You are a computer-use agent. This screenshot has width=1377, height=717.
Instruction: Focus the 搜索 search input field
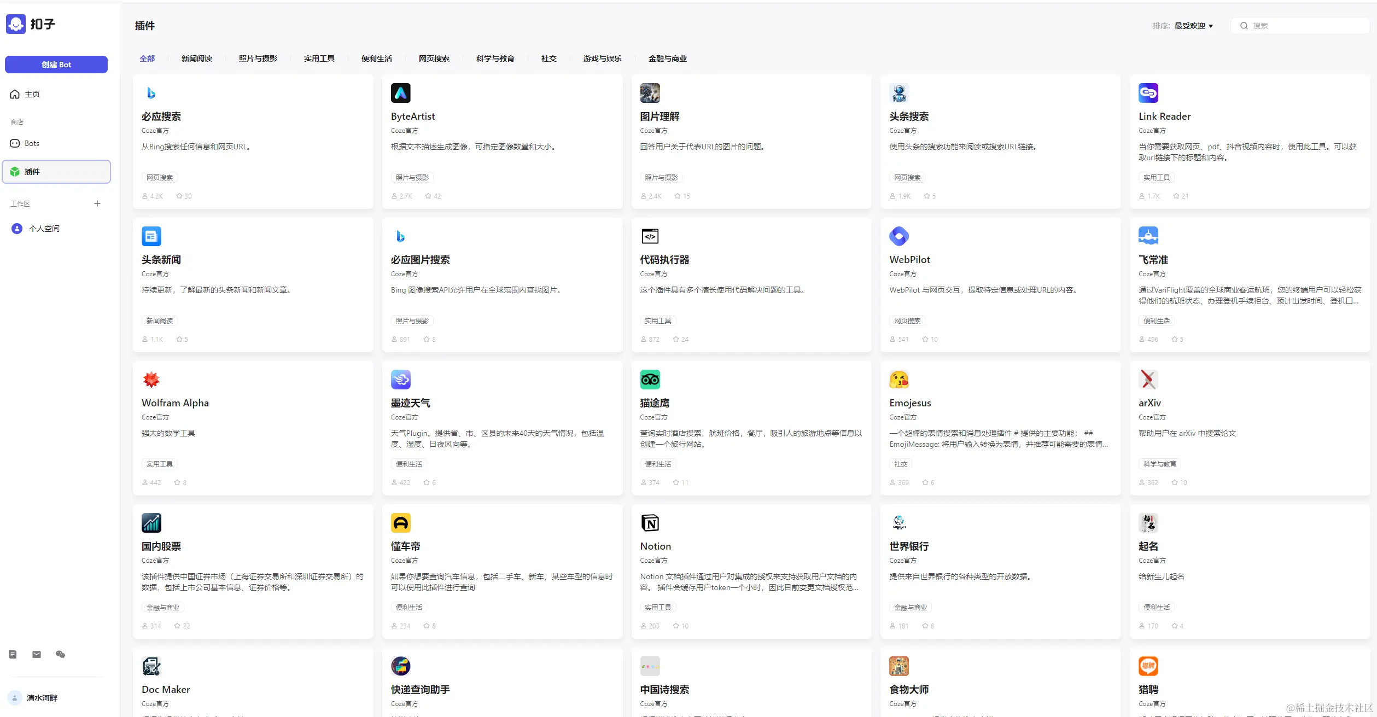[x=1300, y=26]
